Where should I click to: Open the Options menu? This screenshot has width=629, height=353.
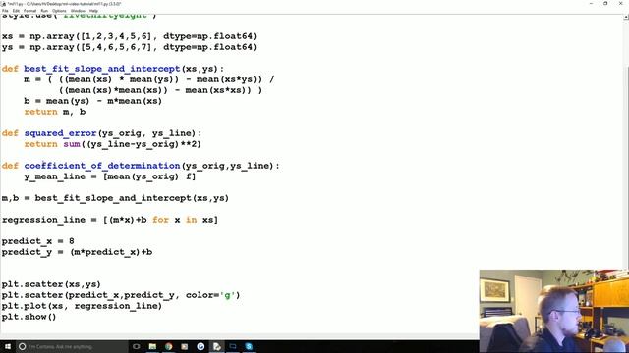(x=59, y=11)
